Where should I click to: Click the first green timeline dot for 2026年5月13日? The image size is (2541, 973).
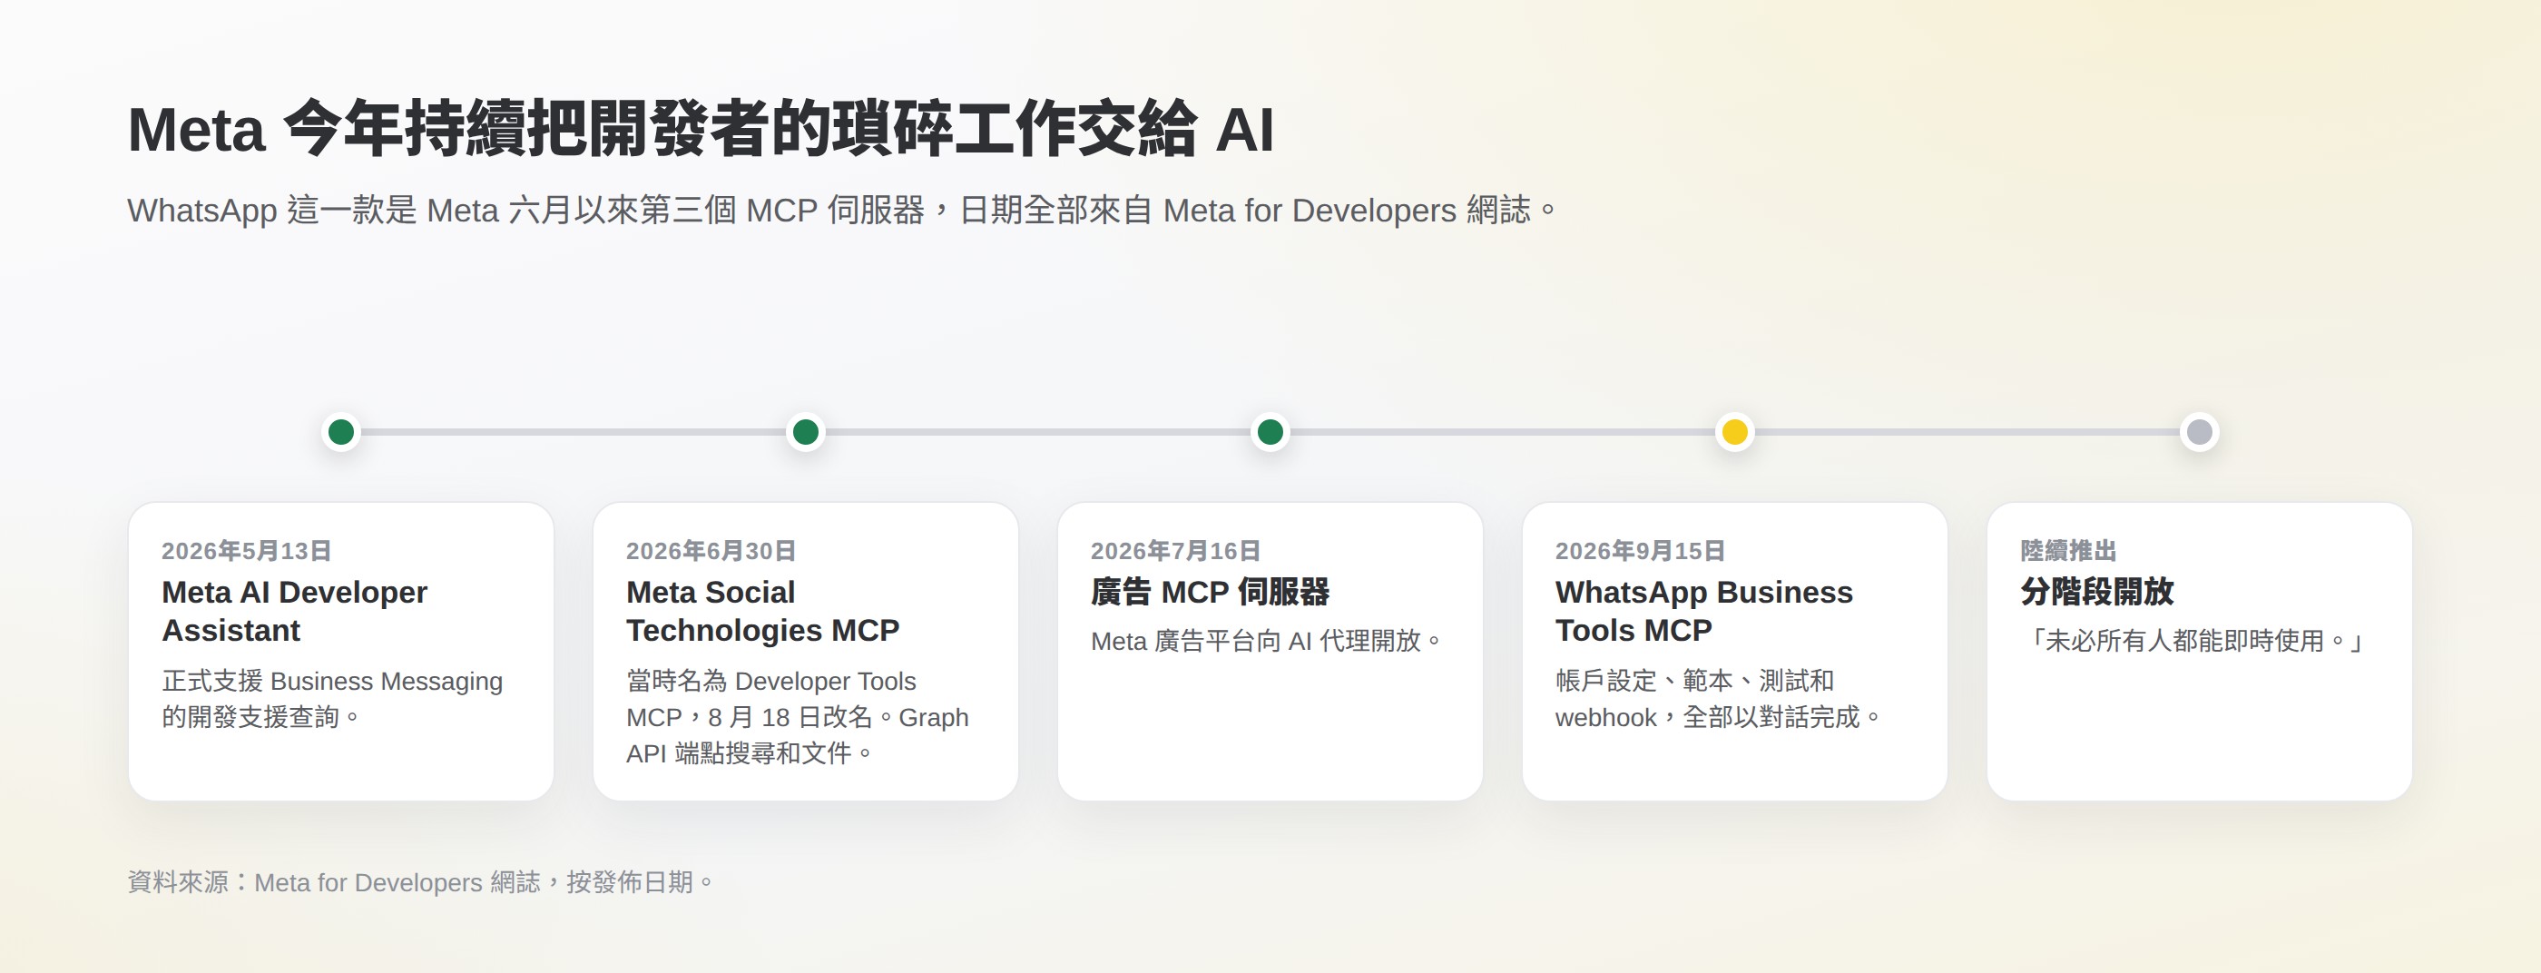[341, 431]
